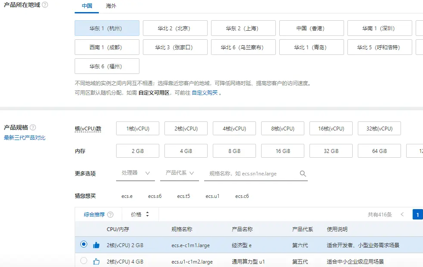The width and height of the screenshot is (423, 267).
Task: Select radio for ecs.u1-c1m2.large row
Action: point(84,261)
